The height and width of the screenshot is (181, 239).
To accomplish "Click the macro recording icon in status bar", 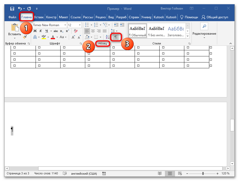I will pyautogui.click(x=104, y=173).
